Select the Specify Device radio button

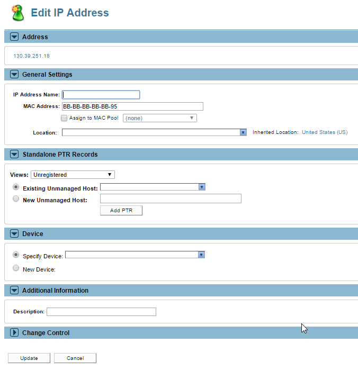tap(16, 255)
